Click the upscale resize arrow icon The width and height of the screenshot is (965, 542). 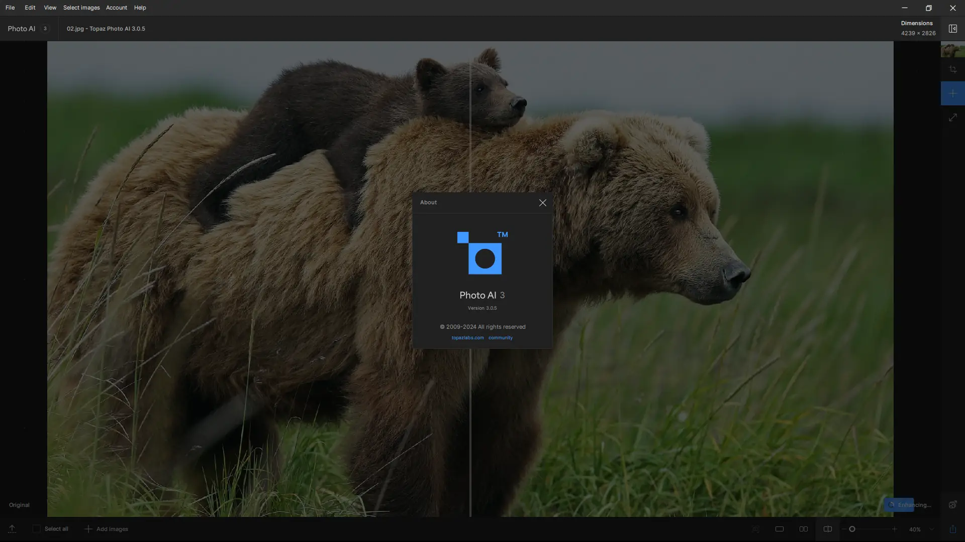[x=952, y=117]
